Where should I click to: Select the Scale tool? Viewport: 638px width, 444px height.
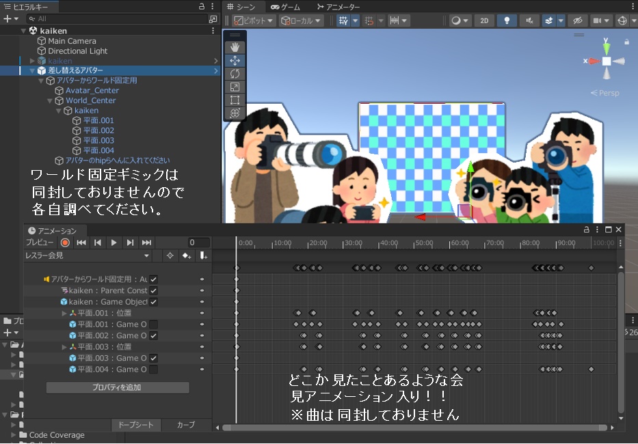click(235, 87)
